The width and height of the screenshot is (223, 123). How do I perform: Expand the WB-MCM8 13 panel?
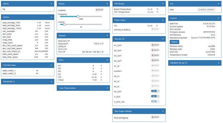(x=27, y=81)
